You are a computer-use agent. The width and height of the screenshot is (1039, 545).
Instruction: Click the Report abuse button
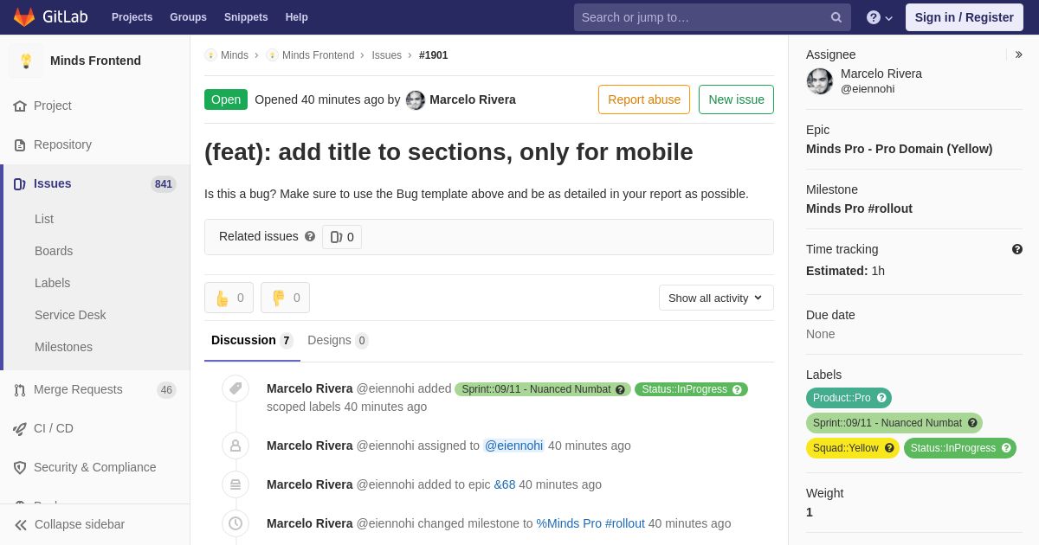tap(644, 99)
